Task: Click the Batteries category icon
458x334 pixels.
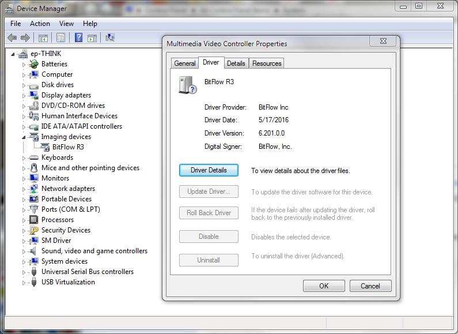Action: pyautogui.click(x=34, y=64)
